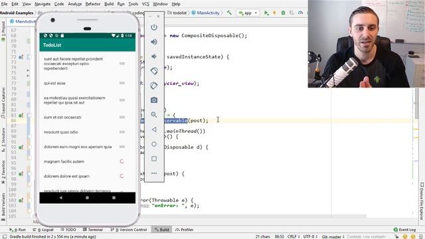Open the Build menu

tap(109, 4)
